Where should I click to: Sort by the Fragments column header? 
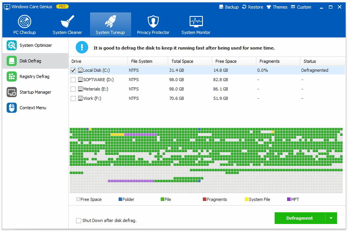tap(278, 61)
